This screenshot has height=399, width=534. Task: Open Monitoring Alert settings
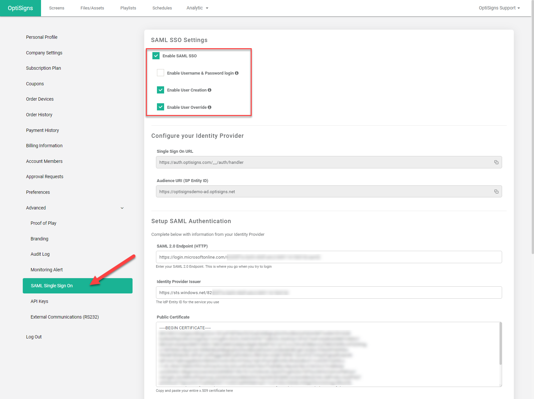pos(47,270)
